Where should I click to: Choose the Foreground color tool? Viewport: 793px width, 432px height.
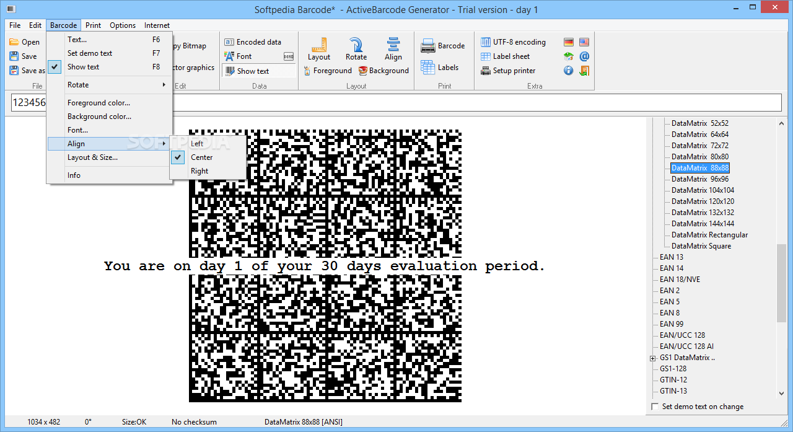tap(328, 71)
